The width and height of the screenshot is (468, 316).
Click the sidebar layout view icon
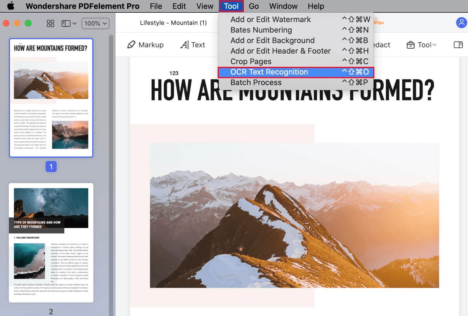point(66,23)
